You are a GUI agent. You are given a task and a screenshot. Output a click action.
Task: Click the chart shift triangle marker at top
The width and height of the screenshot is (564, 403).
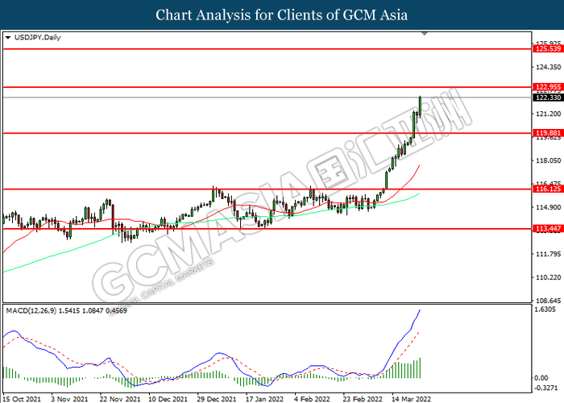(425, 34)
